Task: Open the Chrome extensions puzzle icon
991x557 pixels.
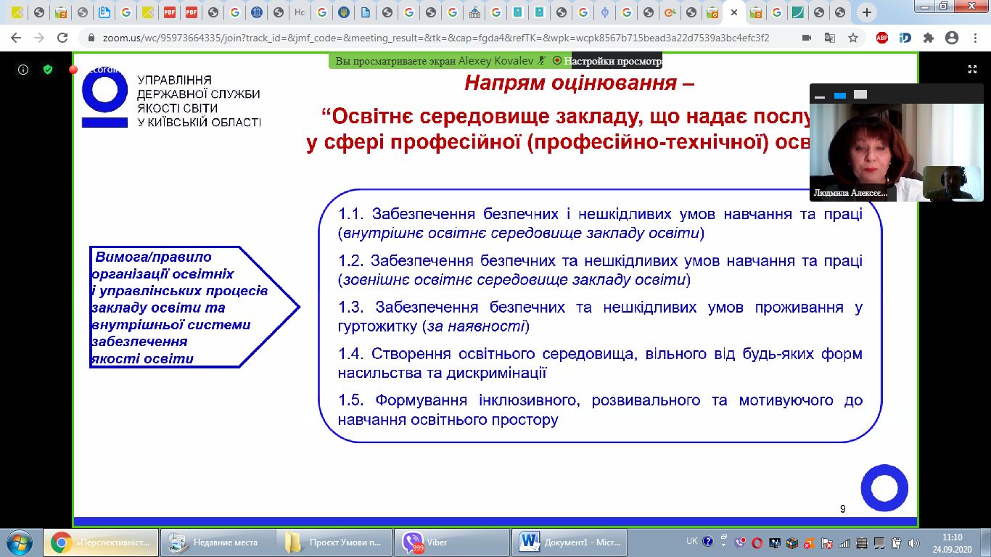Action: click(928, 38)
